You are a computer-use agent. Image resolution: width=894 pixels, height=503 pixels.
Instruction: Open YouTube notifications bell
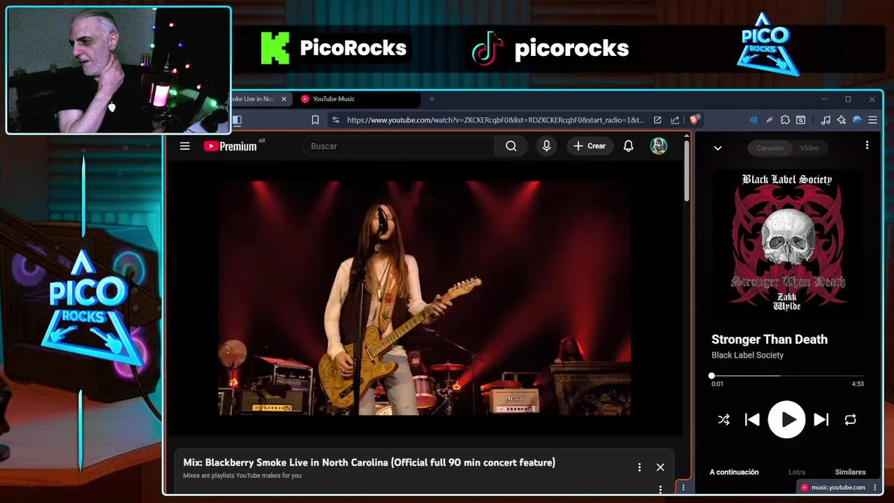pos(629,146)
